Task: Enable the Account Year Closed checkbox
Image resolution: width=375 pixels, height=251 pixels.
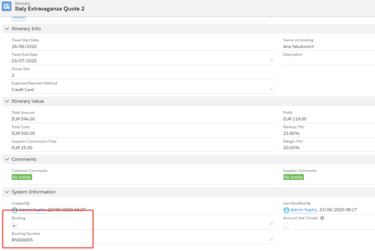Action: coord(286,225)
